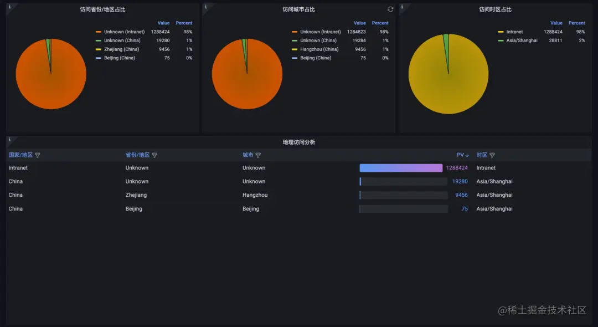Filter the 时区 column
Image resolution: width=598 pixels, height=327 pixels.
click(492, 155)
